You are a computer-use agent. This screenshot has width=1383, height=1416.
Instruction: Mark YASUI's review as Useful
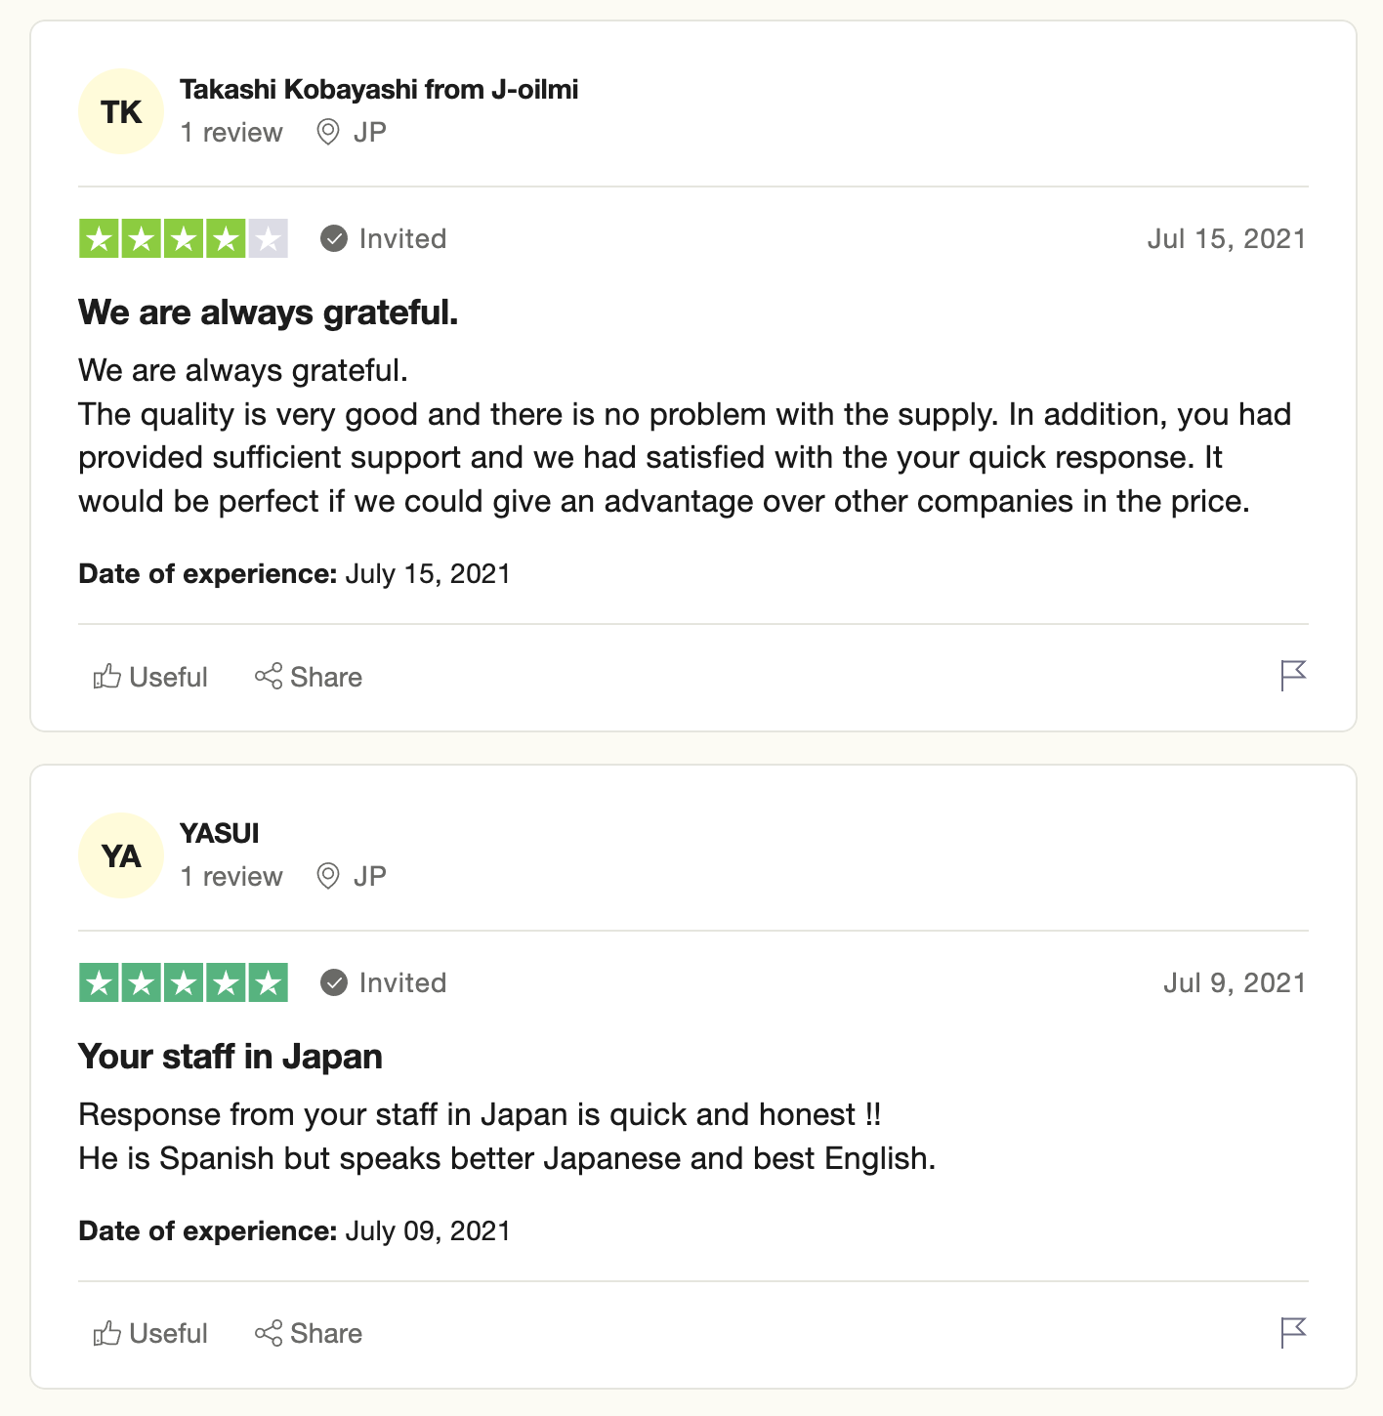coord(150,1333)
